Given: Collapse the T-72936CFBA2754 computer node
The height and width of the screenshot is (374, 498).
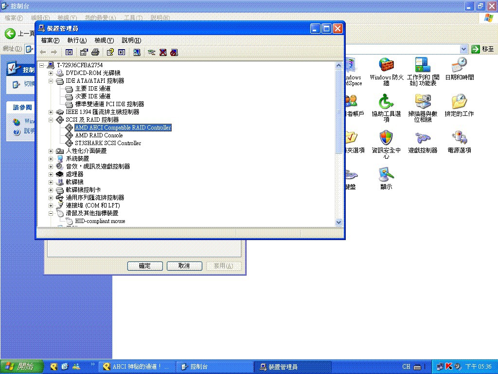Looking at the screenshot, I should [42, 65].
